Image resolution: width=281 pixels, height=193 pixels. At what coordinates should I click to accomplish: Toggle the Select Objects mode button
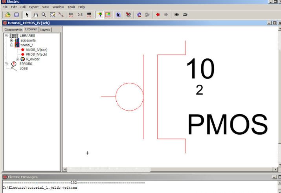coord(100,15)
